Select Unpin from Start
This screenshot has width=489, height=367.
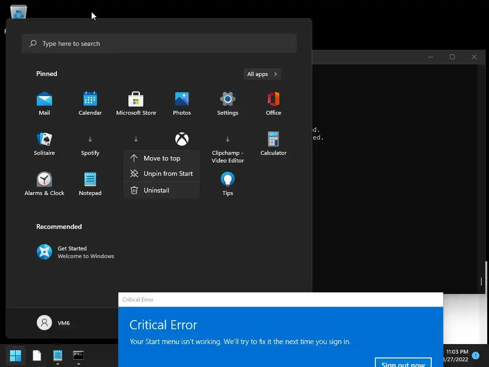[x=161, y=173]
